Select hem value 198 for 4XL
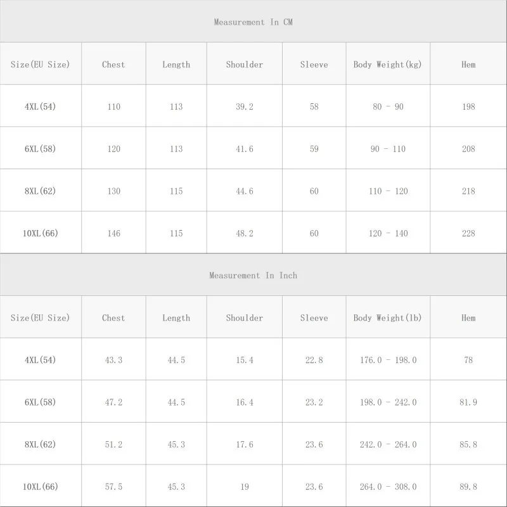Viewport: 507px width, 507px height. pos(468,106)
